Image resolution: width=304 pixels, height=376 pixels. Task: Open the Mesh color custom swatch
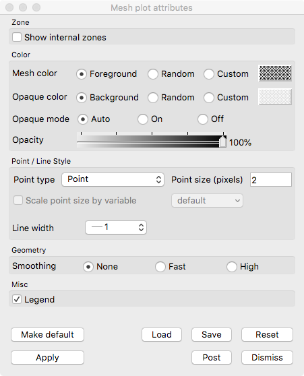pyautogui.click(x=275, y=73)
